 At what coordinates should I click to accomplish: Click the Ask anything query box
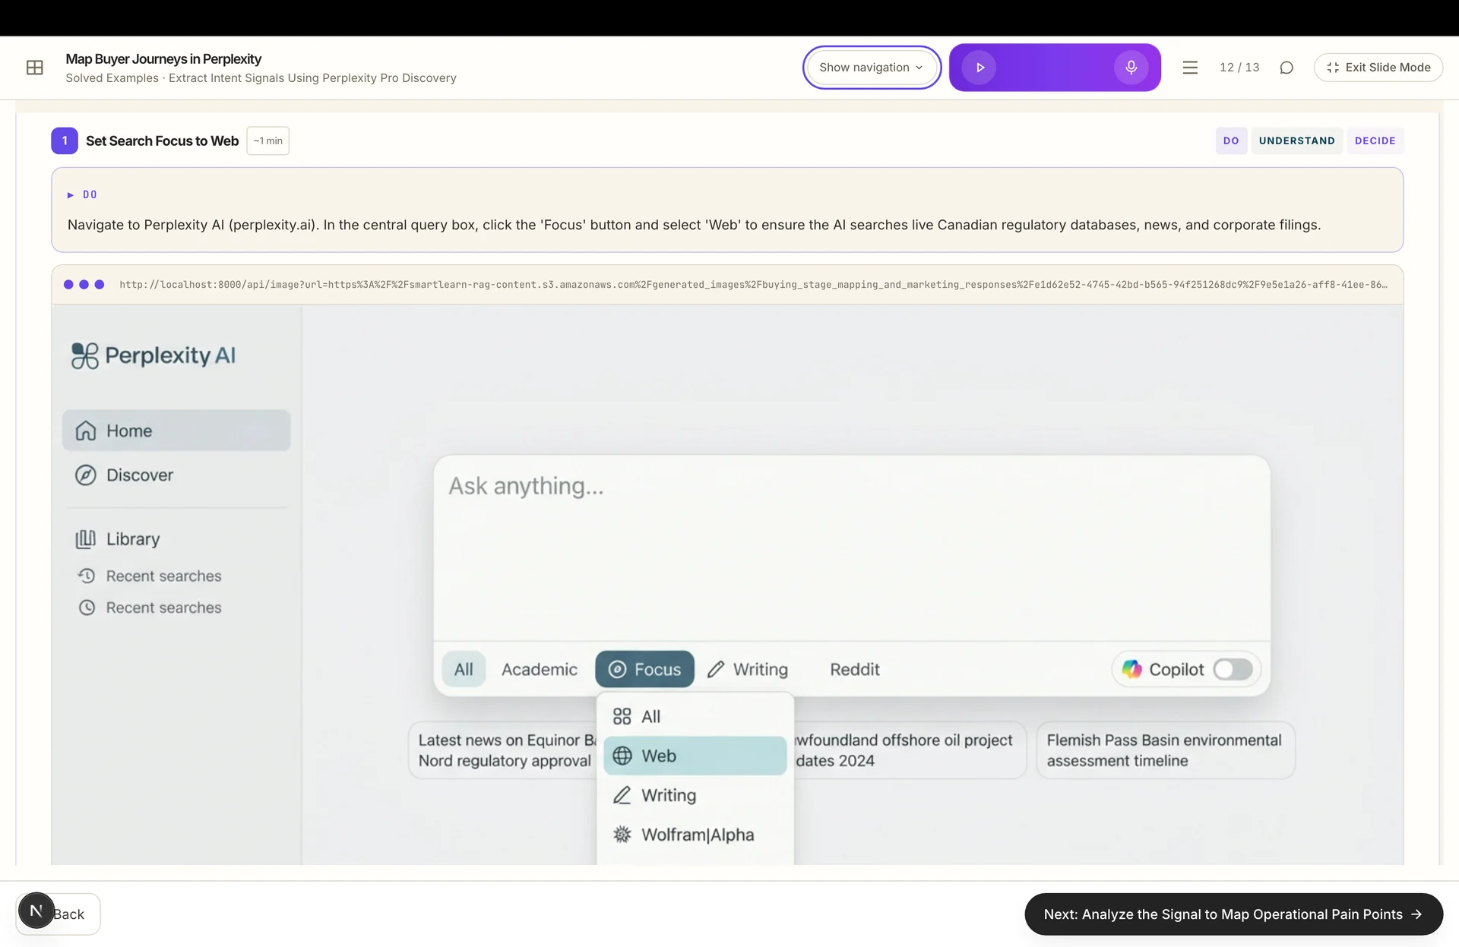pyautogui.click(x=851, y=548)
